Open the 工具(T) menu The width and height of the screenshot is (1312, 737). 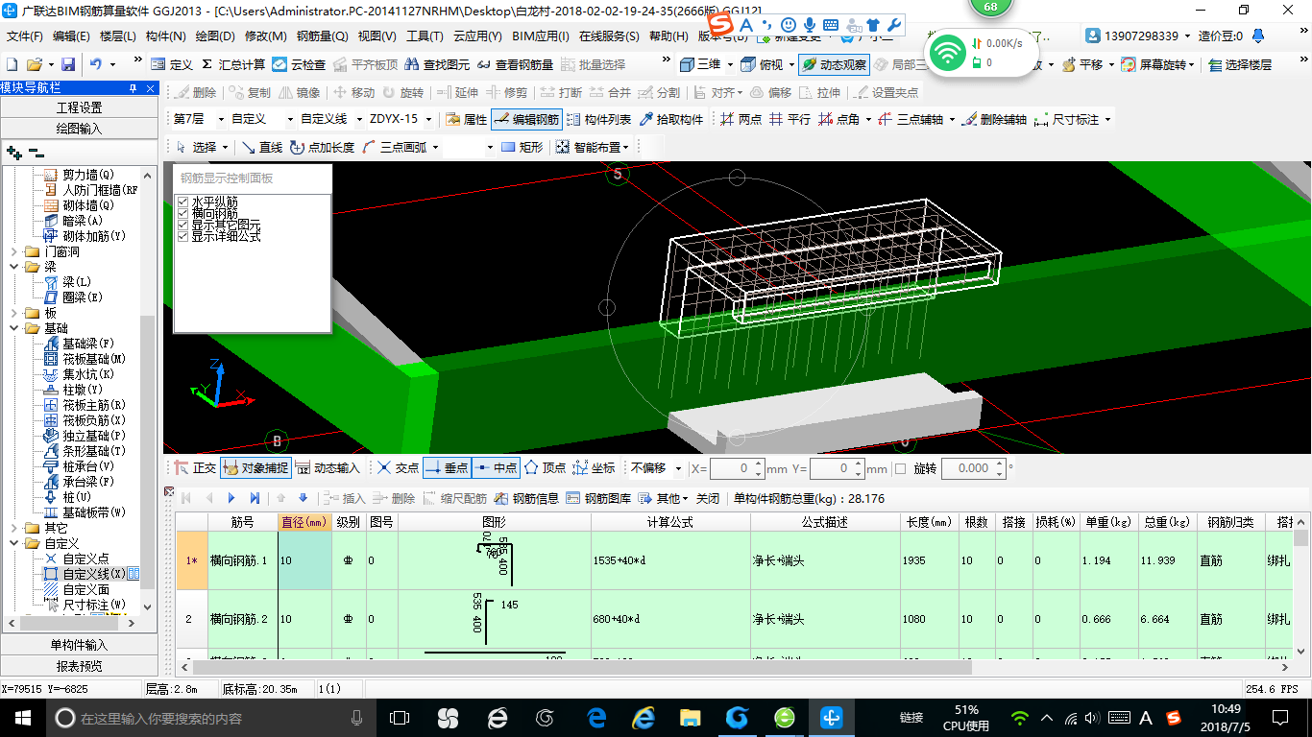click(425, 36)
